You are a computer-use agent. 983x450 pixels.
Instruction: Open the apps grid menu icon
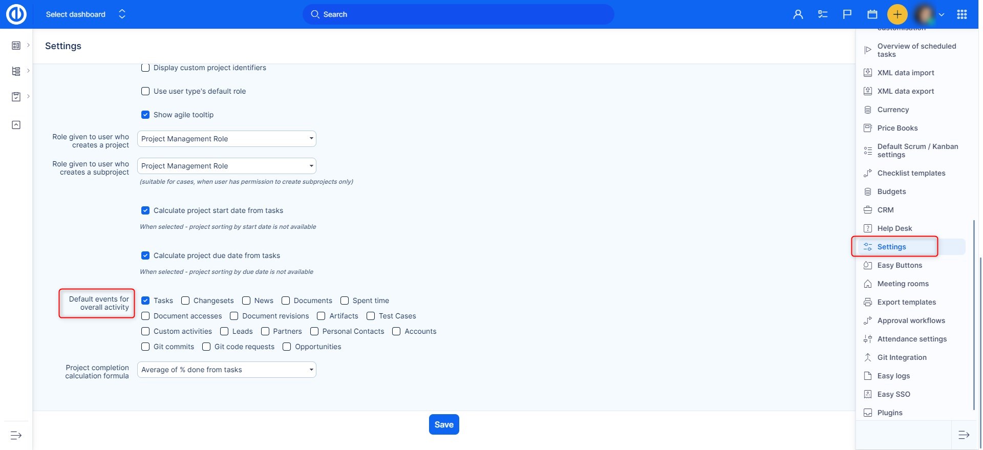coord(961,14)
